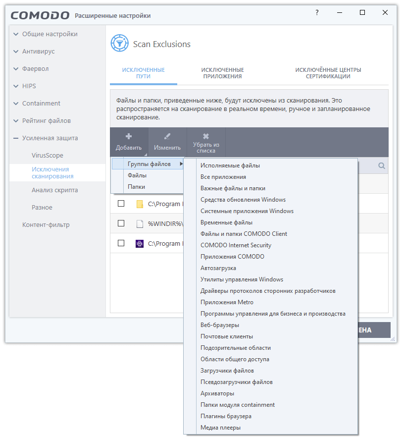The width and height of the screenshot is (402, 438).
Task: Click the purple application icon in third row
Action: (x=140, y=243)
